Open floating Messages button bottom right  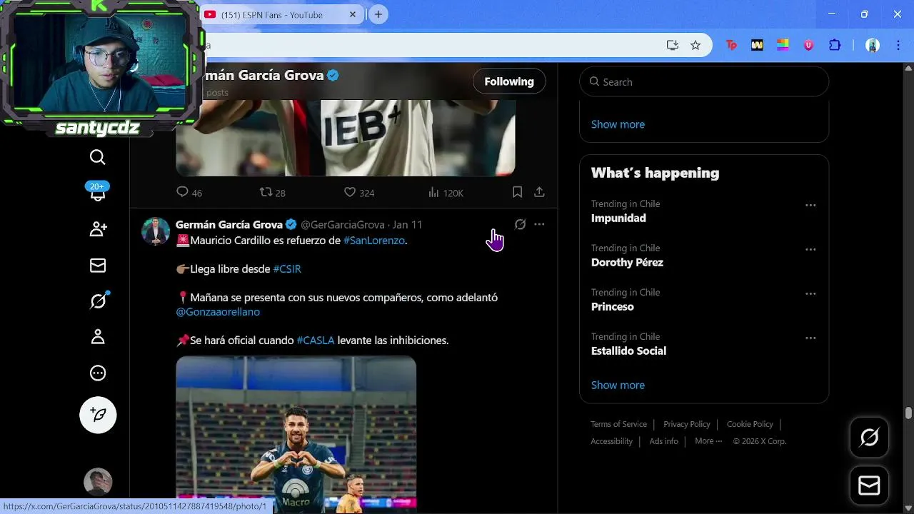coord(869,486)
